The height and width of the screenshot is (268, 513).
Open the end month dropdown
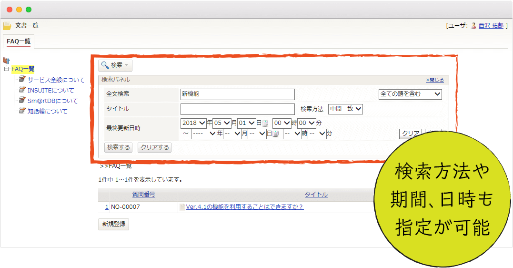232,134
